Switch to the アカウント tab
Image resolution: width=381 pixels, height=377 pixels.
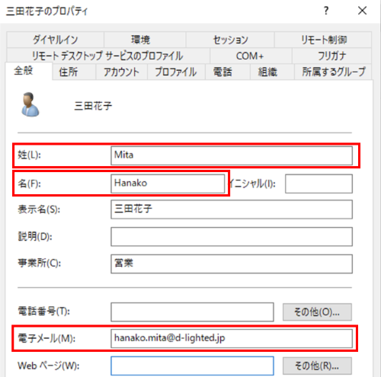[121, 72]
